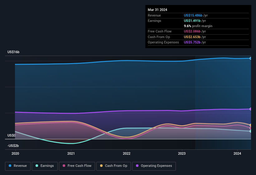Click the US$1.491b earnings value
The width and height of the screenshot is (256, 175).
point(192,21)
